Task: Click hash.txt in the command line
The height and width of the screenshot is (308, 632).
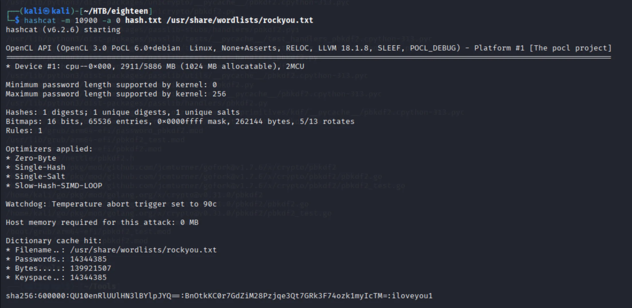Action: pos(143,20)
